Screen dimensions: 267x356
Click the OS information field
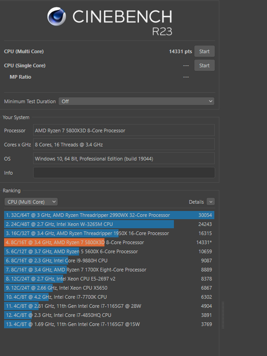coord(124,159)
